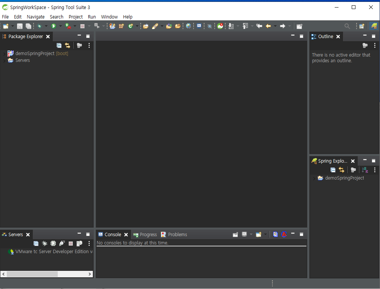Sort Spring Explorer elements icon
Image resolution: width=380 pixels, height=289 pixels.
coord(365,170)
